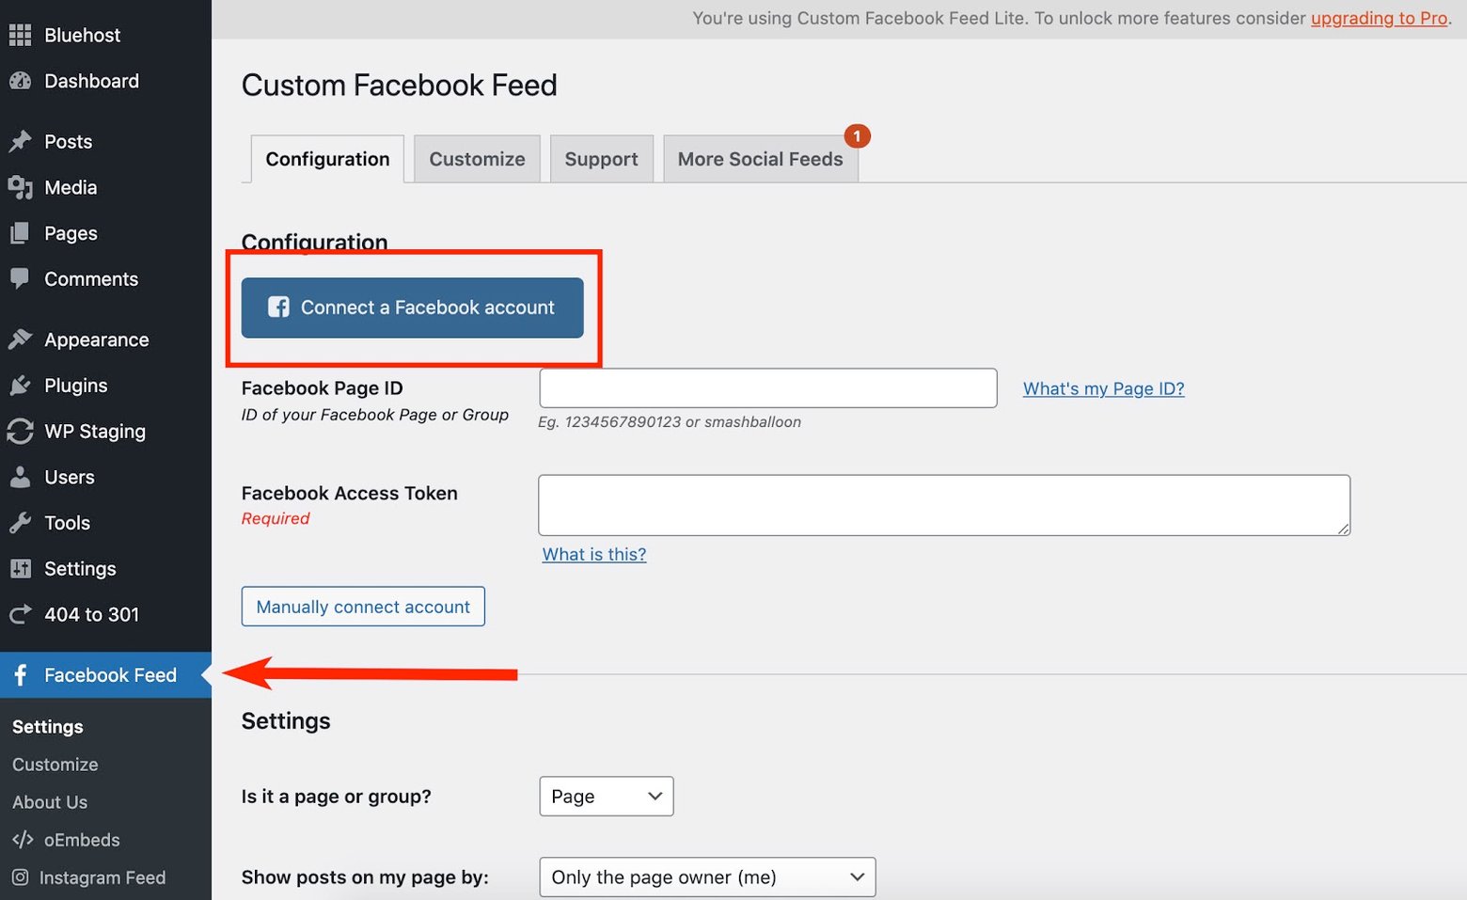Screen dimensions: 1467x900
Task: Switch to the Customize tab
Action: (x=477, y=158)
